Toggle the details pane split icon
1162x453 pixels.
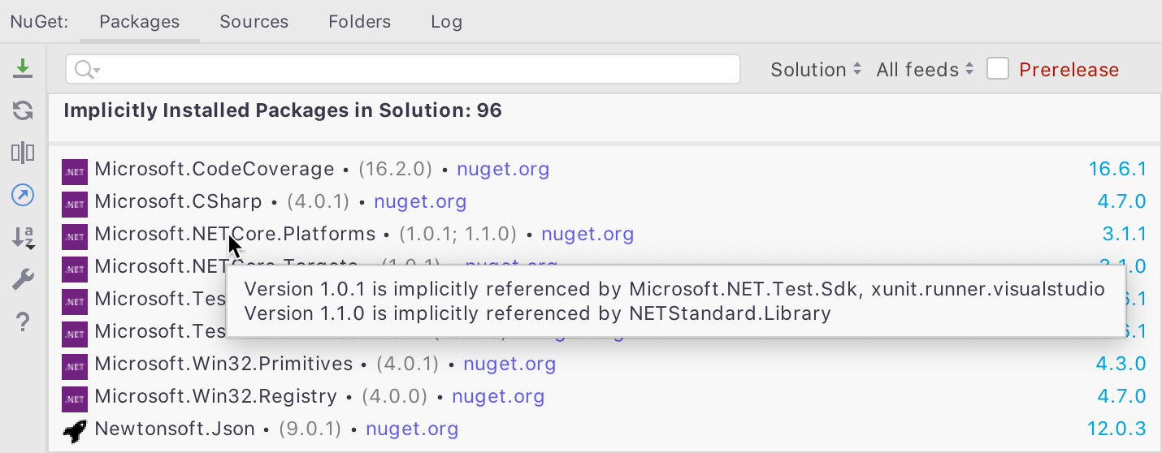tap(23, 153)
